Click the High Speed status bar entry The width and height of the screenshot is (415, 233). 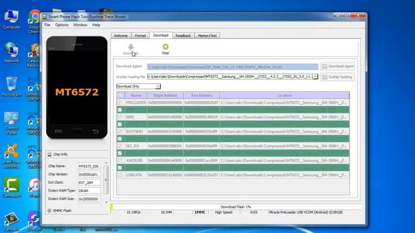tap(224, 212)
